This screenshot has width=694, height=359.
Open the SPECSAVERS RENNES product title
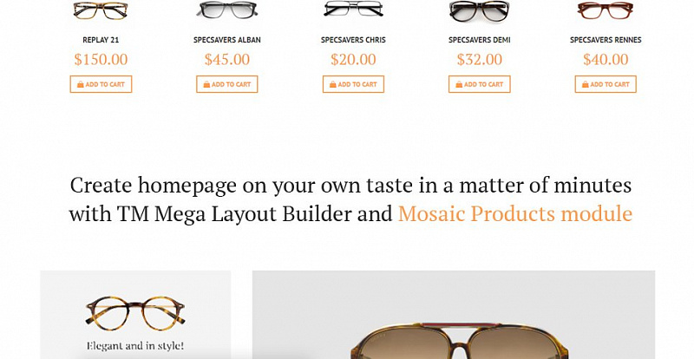point(606,40)
